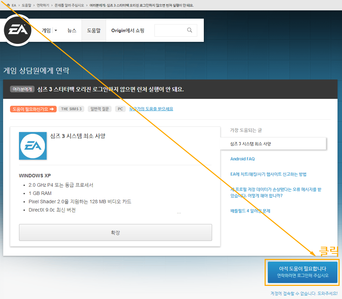342x299 pixels.
Task: Click 2.0 GHz P4 또는 동급 프로세서 item
Action: click(x=61, y=185)
